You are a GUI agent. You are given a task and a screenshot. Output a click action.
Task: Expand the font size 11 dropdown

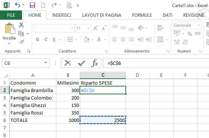point(88,28)
